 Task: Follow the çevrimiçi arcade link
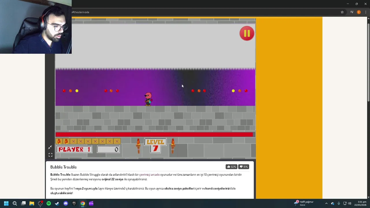click(x=149, y=174)
